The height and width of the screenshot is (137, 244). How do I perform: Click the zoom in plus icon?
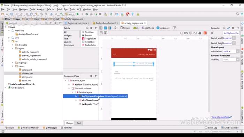[191, 33]
